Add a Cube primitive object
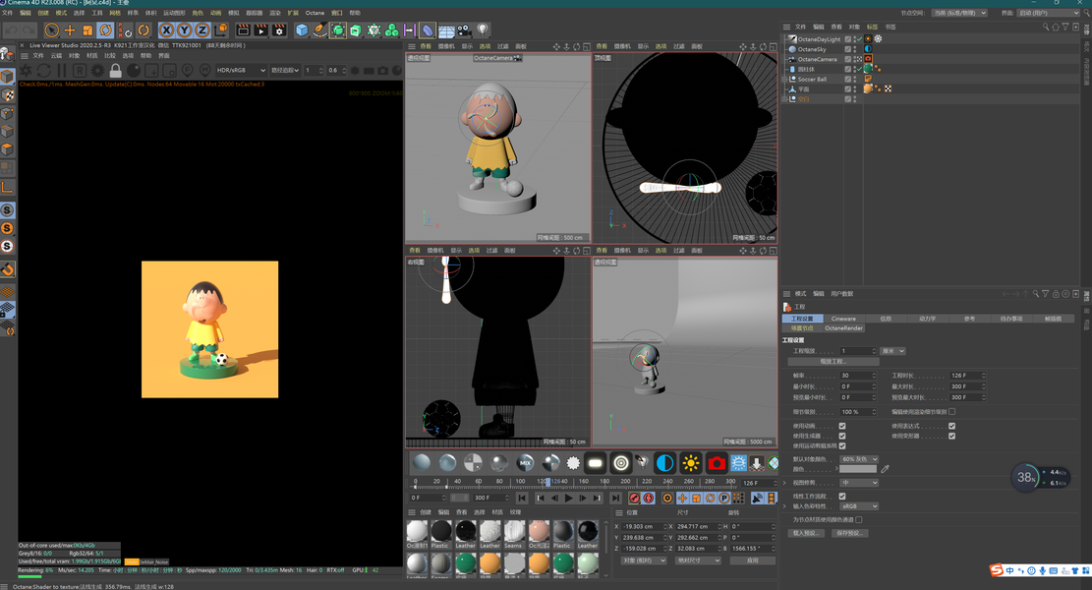The height and width of the screenshot is (590, 1092). (x=302, y=29)
